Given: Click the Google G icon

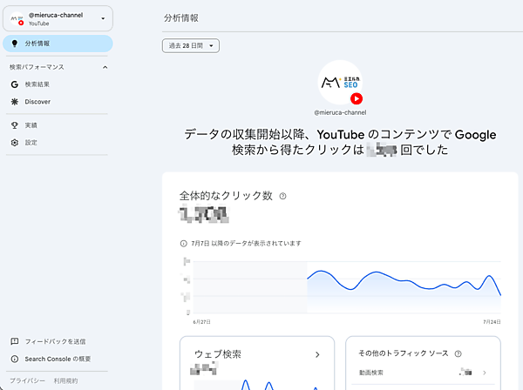Looking at the screenshot, I should click(x=14, y=84).
